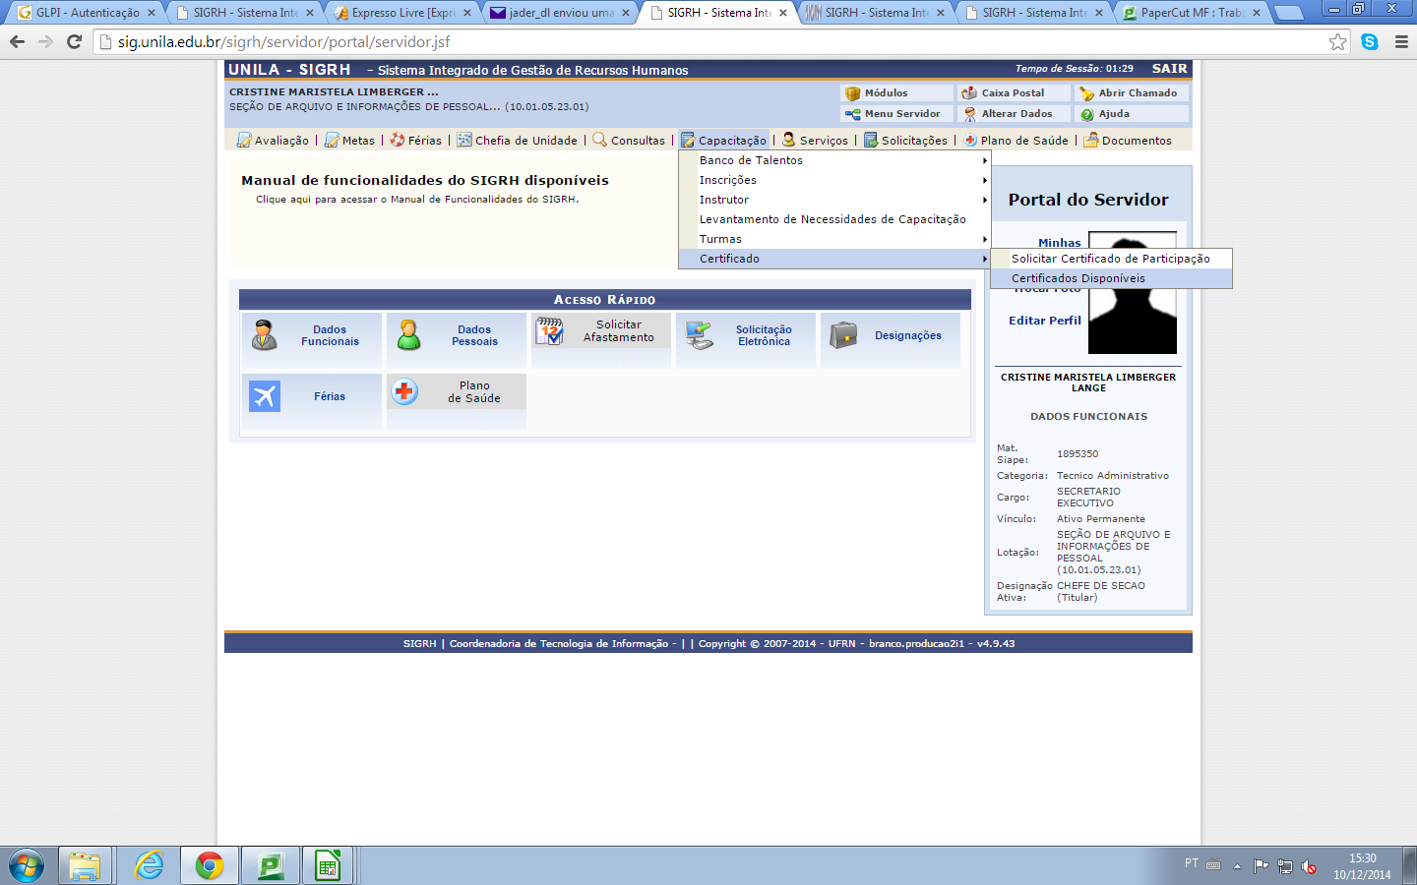
Task: Select Levantamento de Necessidades de Capacitação
Action: click(x=834, y=219)
